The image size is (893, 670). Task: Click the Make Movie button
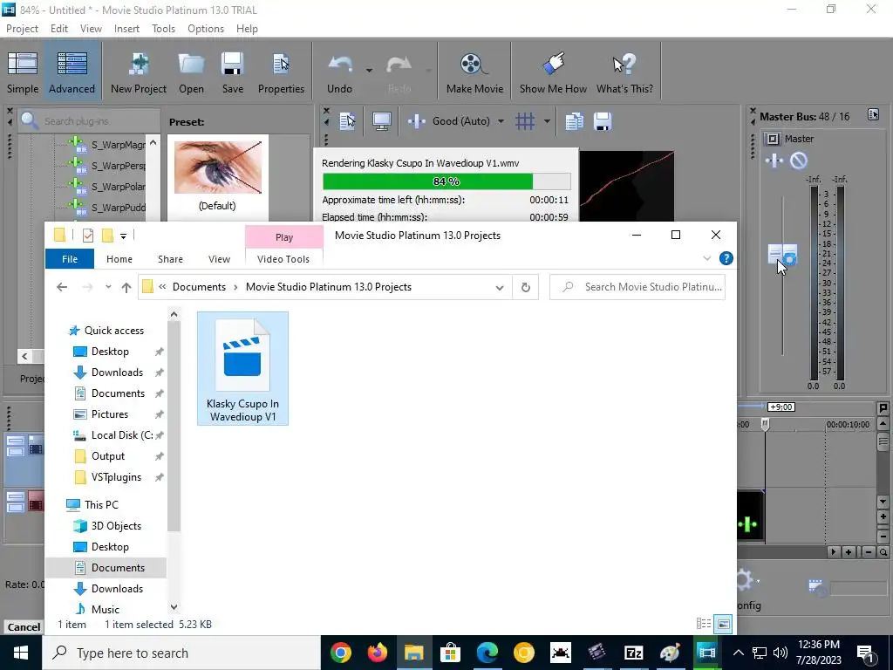(x=474, y=72)
